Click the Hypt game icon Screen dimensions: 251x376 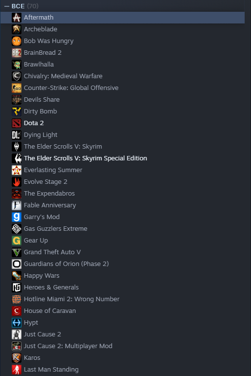[x=17, y=323]
